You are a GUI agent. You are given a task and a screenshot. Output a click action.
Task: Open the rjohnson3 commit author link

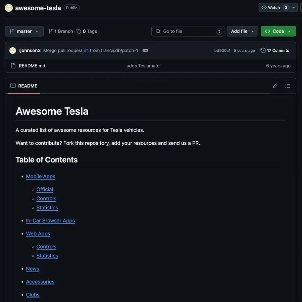pos(30,50)
